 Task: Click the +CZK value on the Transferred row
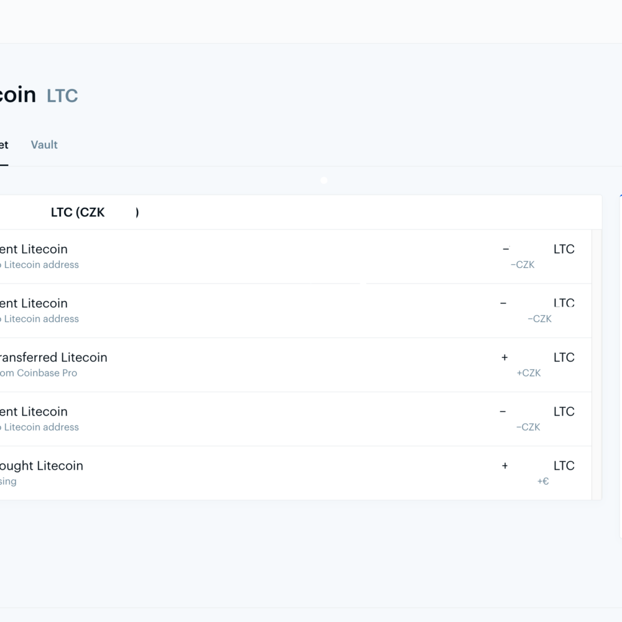[x=529, y=373]
